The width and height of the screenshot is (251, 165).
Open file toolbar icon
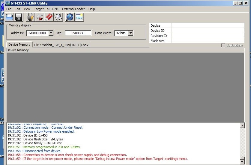pos(9,17)
